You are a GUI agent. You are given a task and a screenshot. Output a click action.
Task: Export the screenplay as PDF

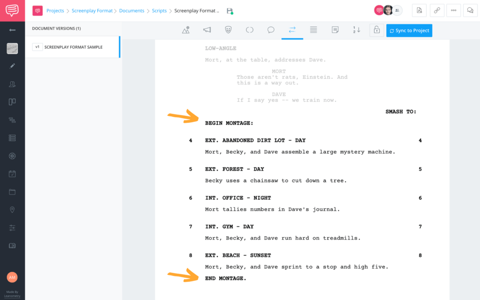point(419,10)
